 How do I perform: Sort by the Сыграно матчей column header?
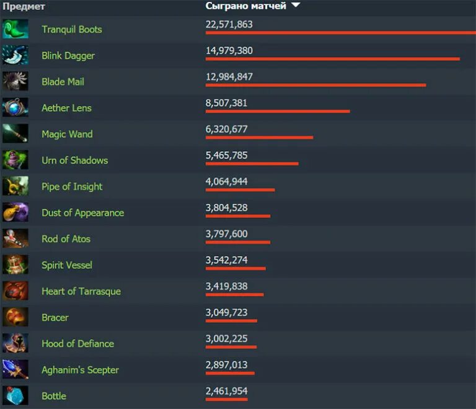(245, 6)
